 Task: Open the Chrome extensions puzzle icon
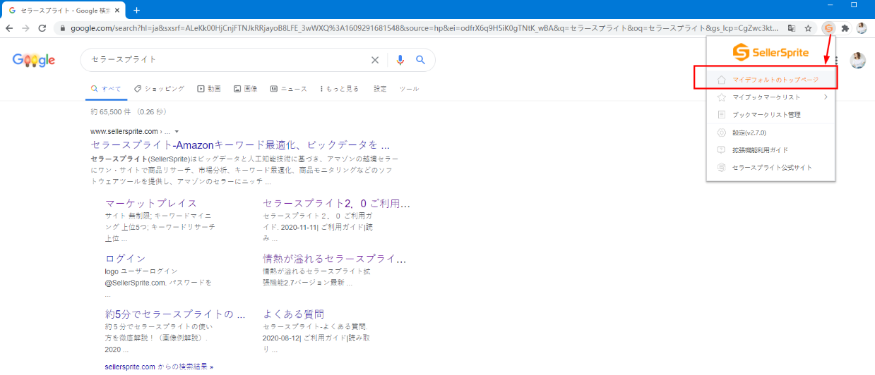(845, 28)
